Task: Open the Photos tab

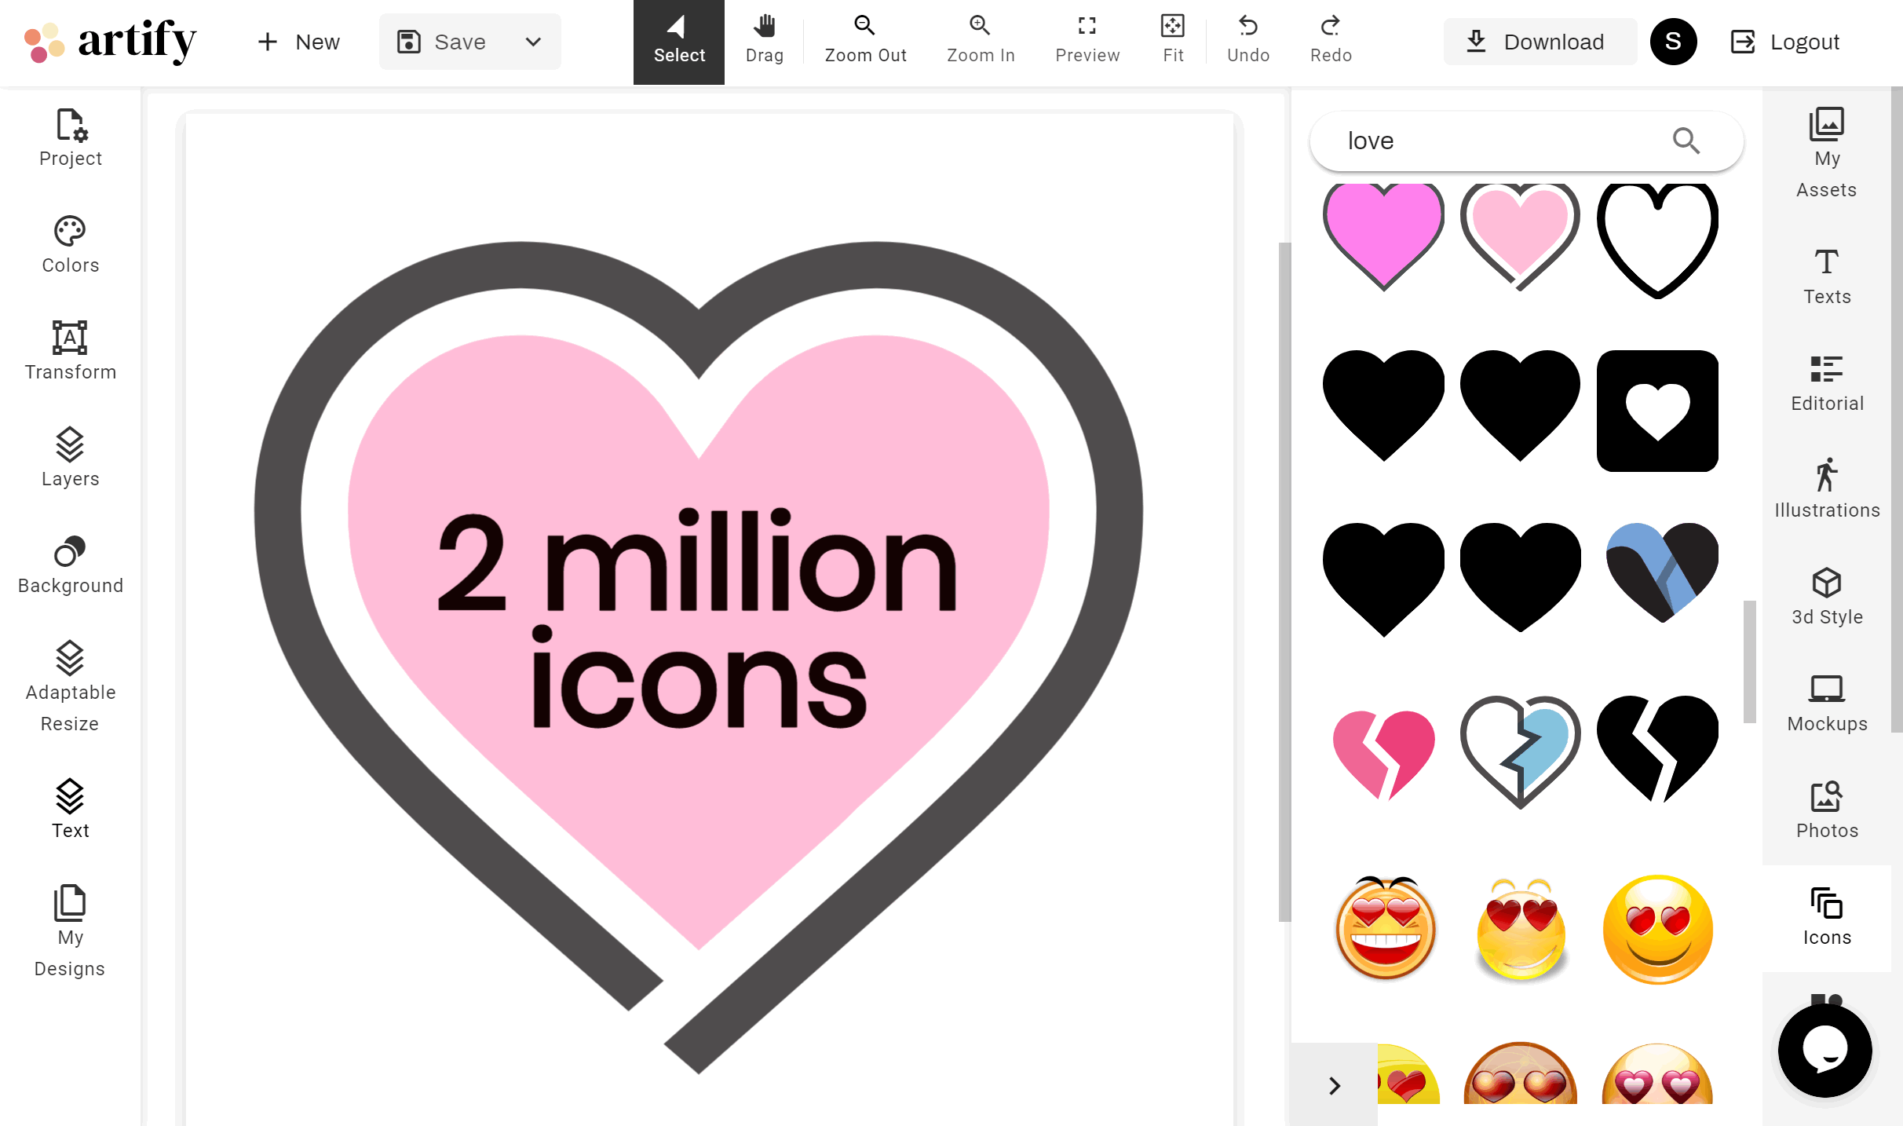Action: tap(1827, 810)
